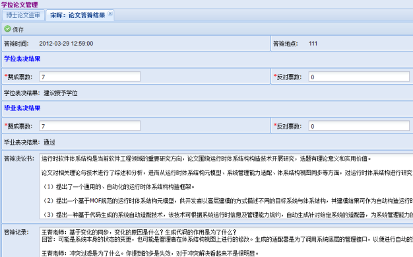Click the line starting 王青老师：冲突过滤

[150, 254]
